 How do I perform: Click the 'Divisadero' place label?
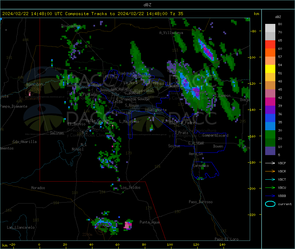click(71, 26)
